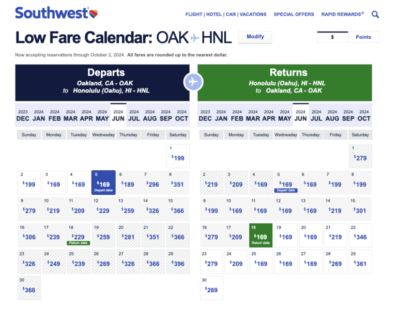Viewport: 398px width, 316px height.
Task: Open Flight | Hotel | Car | Vacations menu
Action: pyautogui.click(x=226, y=14)
